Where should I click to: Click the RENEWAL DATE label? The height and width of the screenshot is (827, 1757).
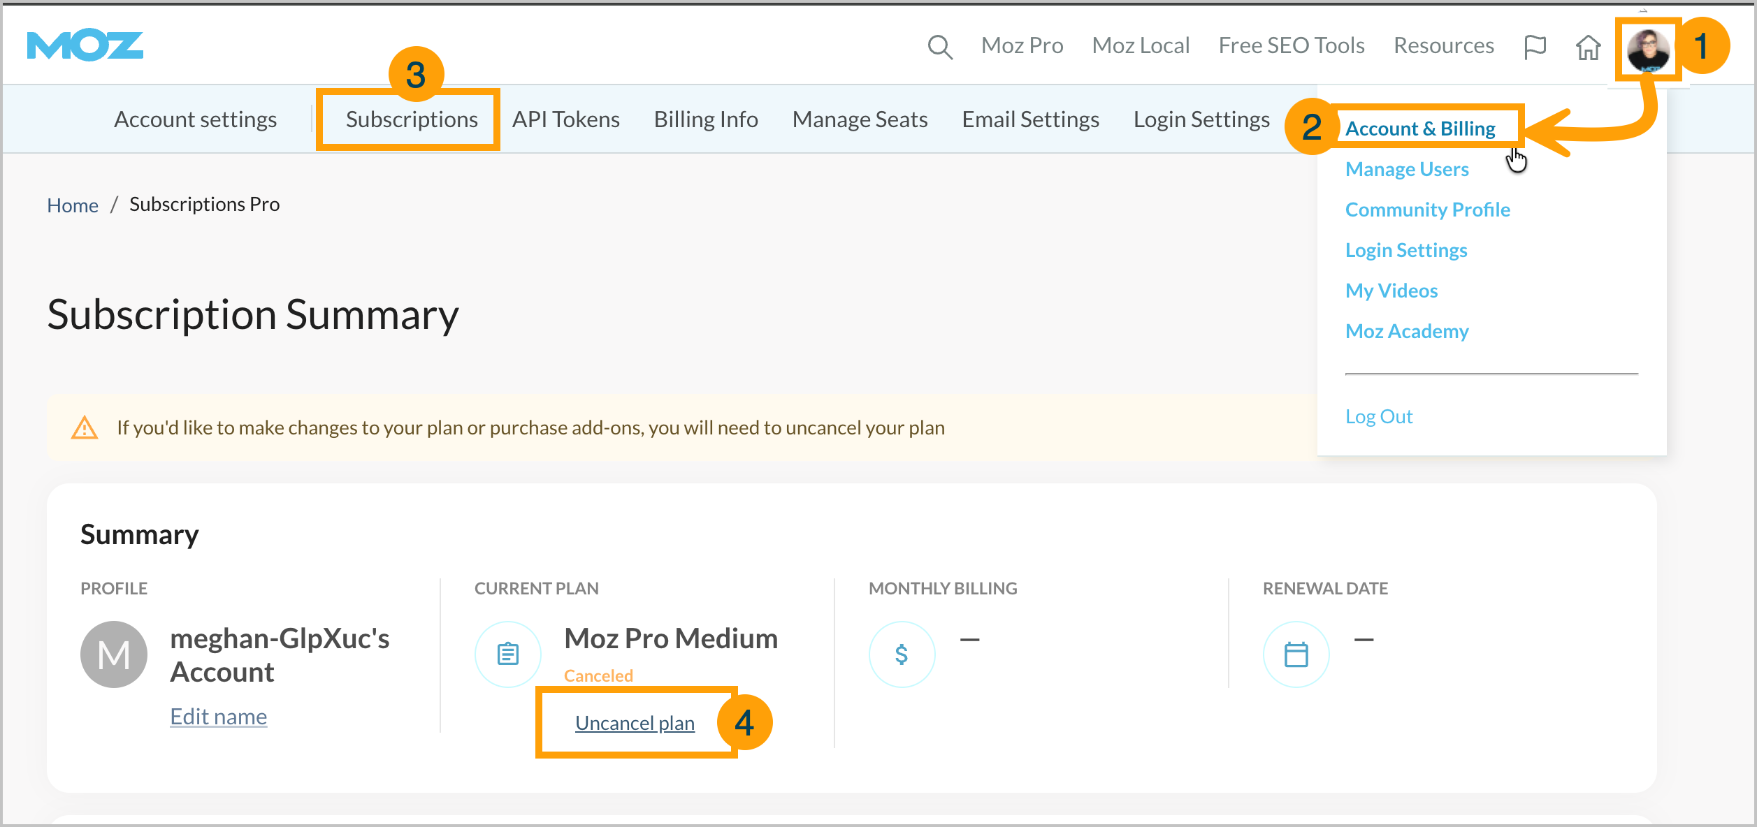[x=1325, y=588]
